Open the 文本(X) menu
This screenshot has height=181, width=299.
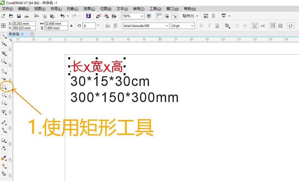tap(122, 9)
